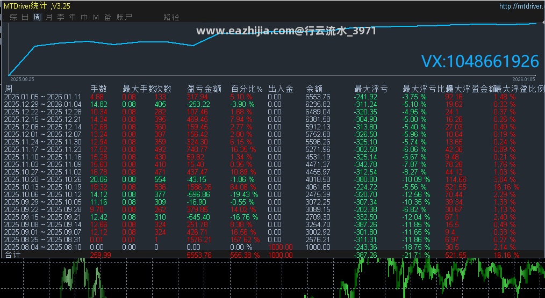The image size is (545, 298).
Task: Click the 2025.08.25 chart start date label
Action: pos(22,79)
